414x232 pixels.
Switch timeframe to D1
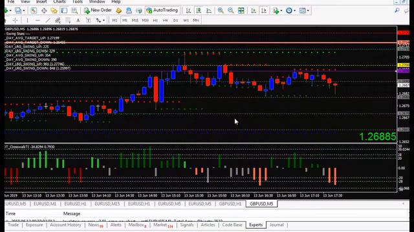175,20
